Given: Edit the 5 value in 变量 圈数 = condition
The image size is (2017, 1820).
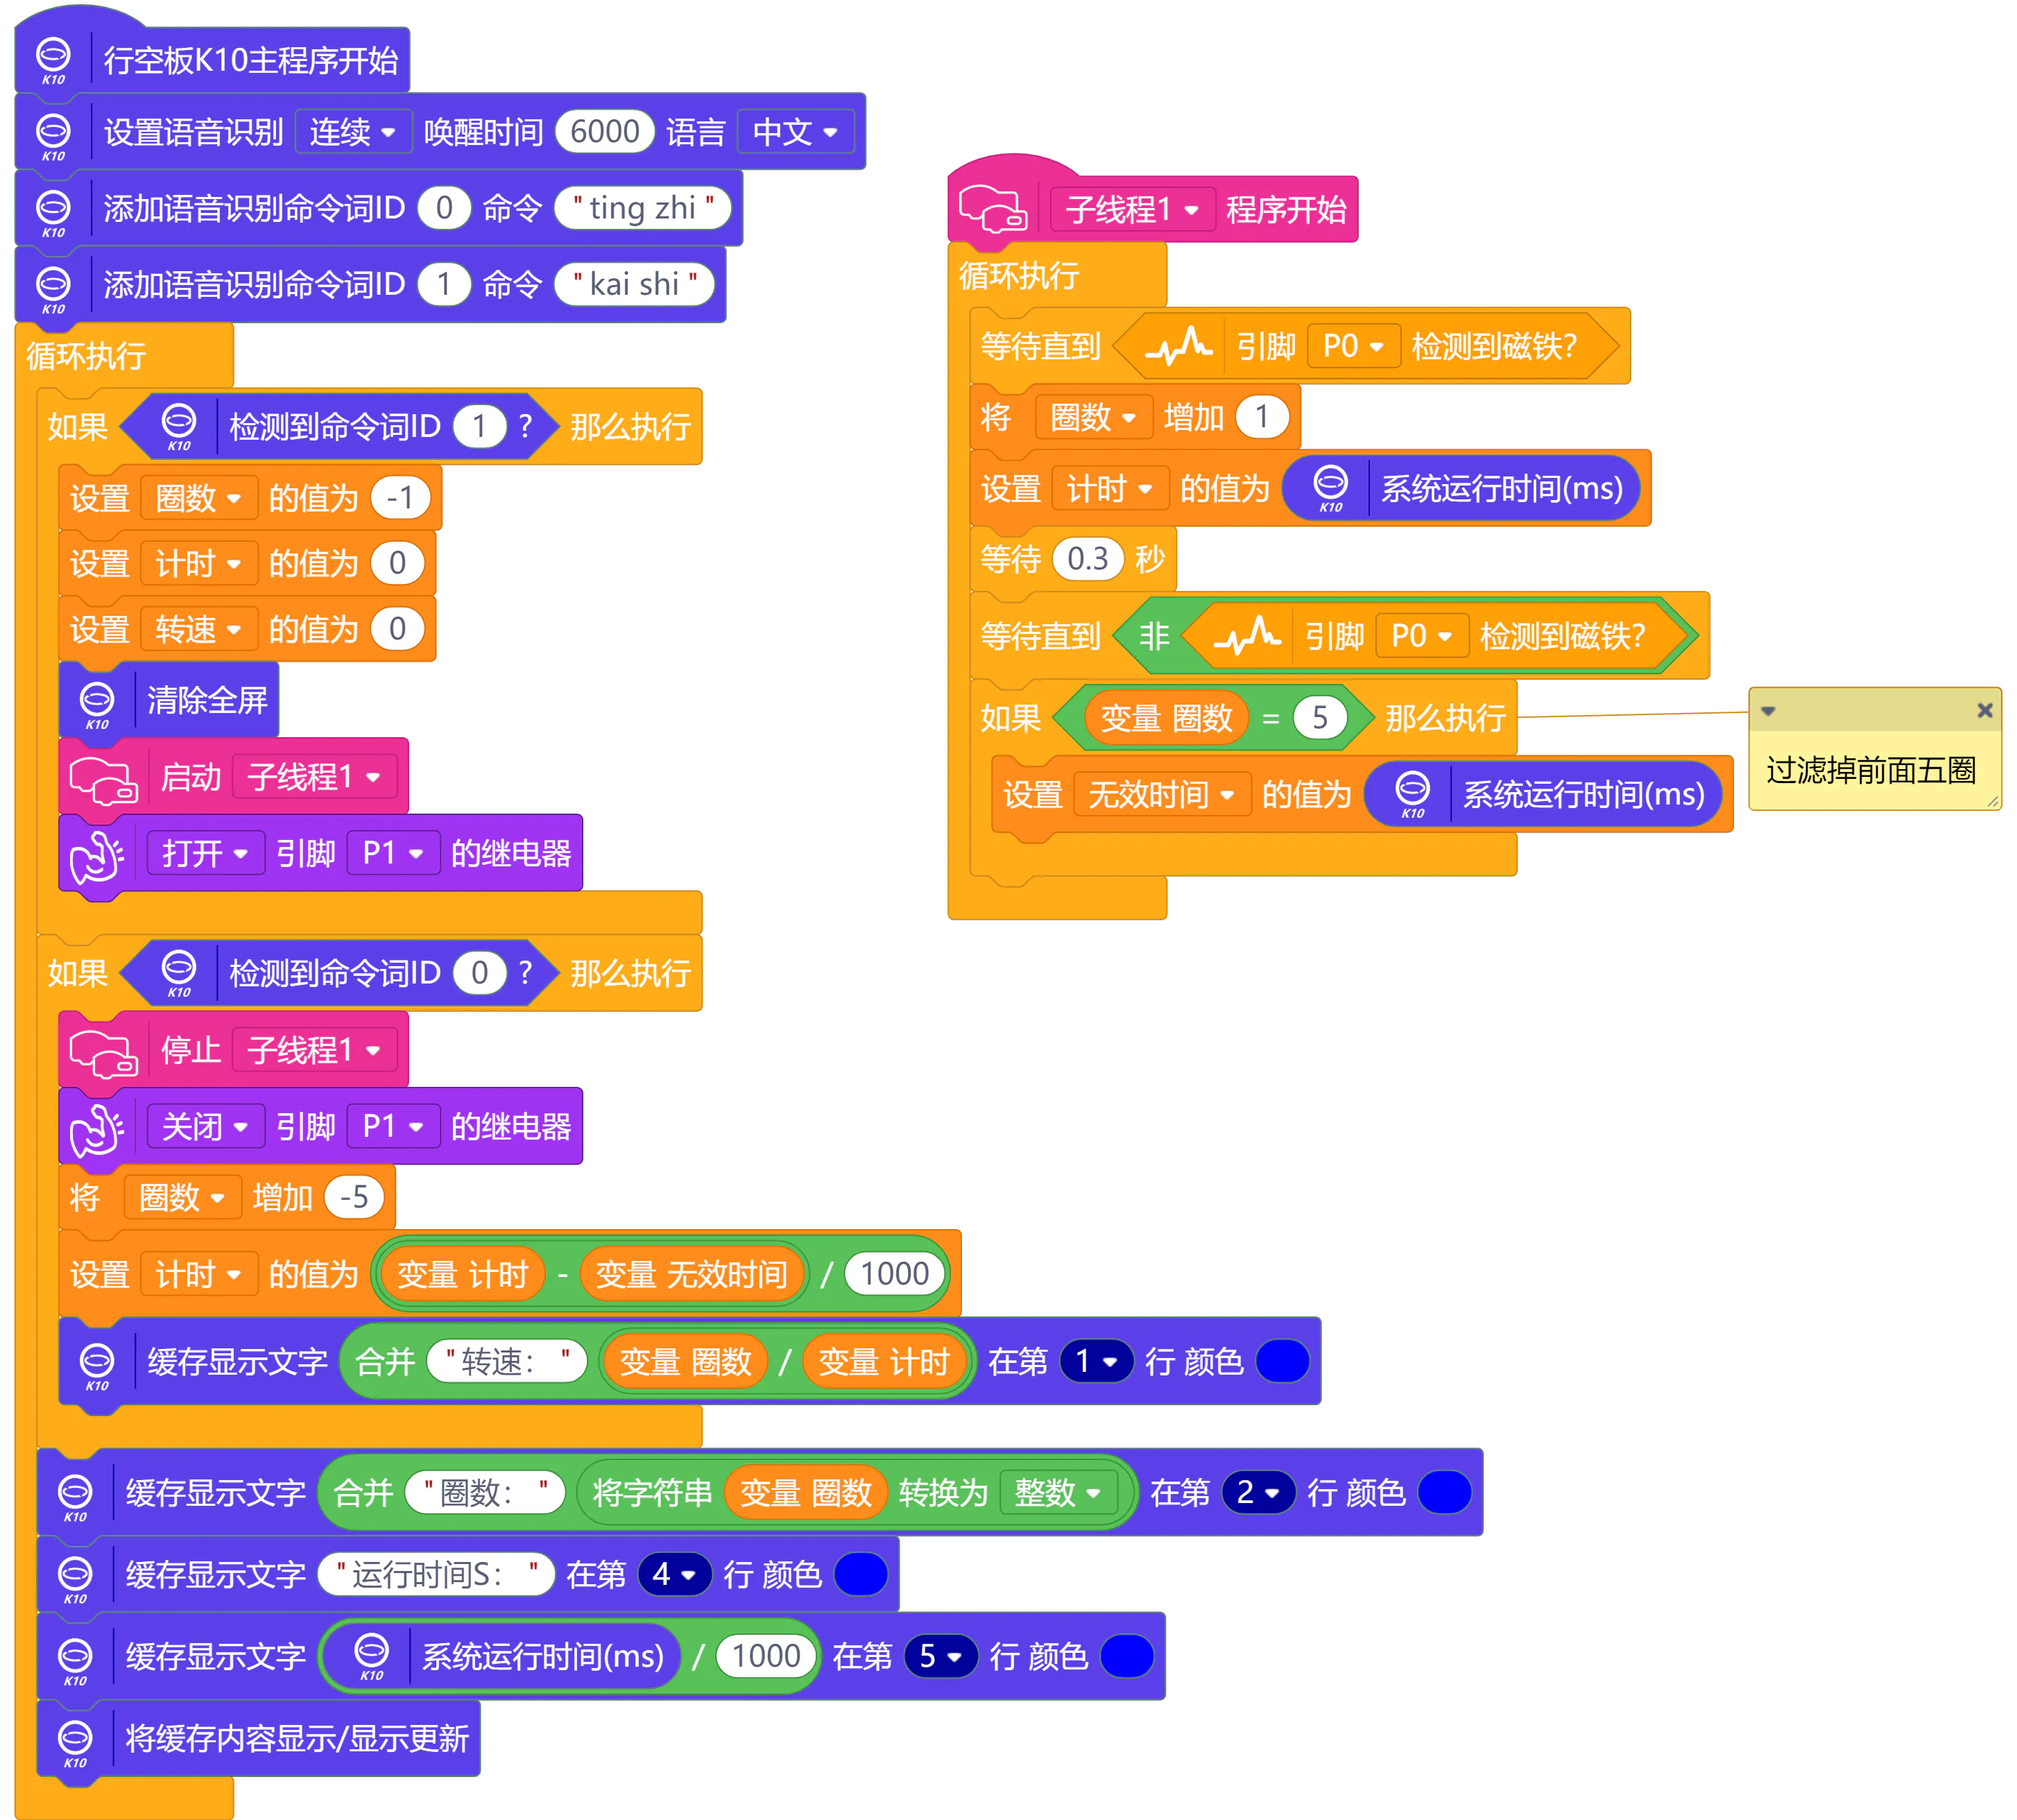Looking at the screenshot, I should tap(1319, 718).
